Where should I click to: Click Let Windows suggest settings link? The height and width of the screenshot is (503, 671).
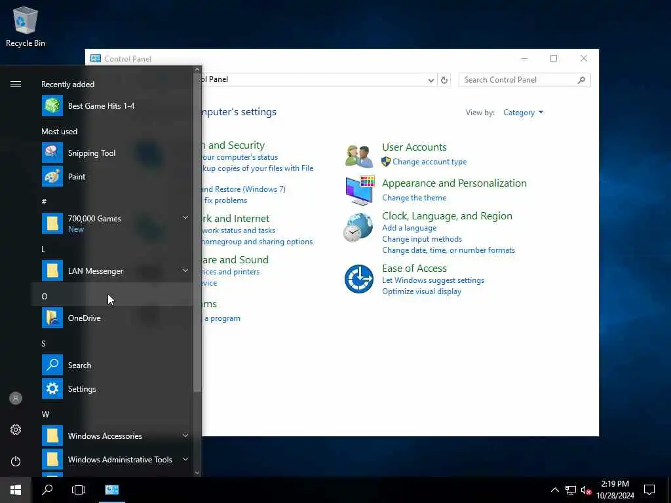[433, 280]
